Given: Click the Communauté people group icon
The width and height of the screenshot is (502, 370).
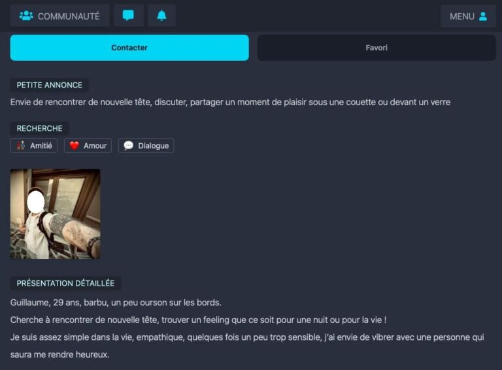Looking at the screenshot, I should 26,16.
